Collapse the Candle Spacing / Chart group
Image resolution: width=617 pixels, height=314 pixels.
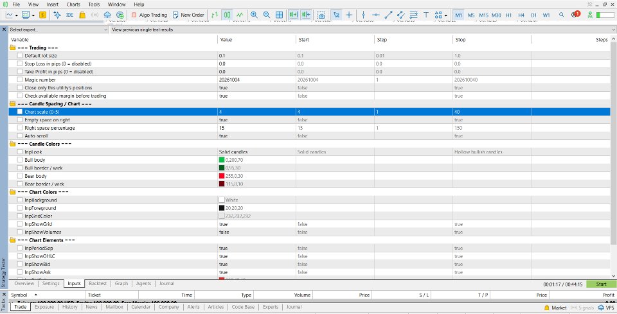13,104
